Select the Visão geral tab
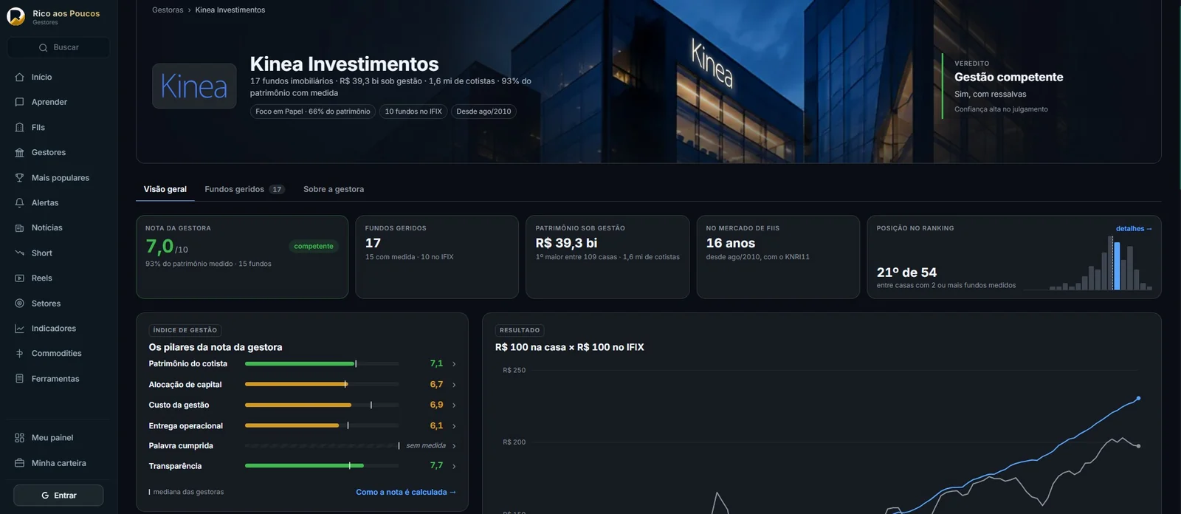The height and width of the screenshot is (514, 1181). click(x=165, y=189)
